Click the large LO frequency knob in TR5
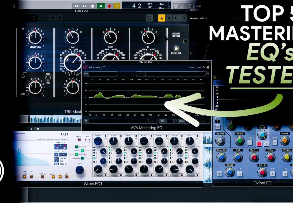The height and width of the screenshot is (203, 293). coord(73,62)
